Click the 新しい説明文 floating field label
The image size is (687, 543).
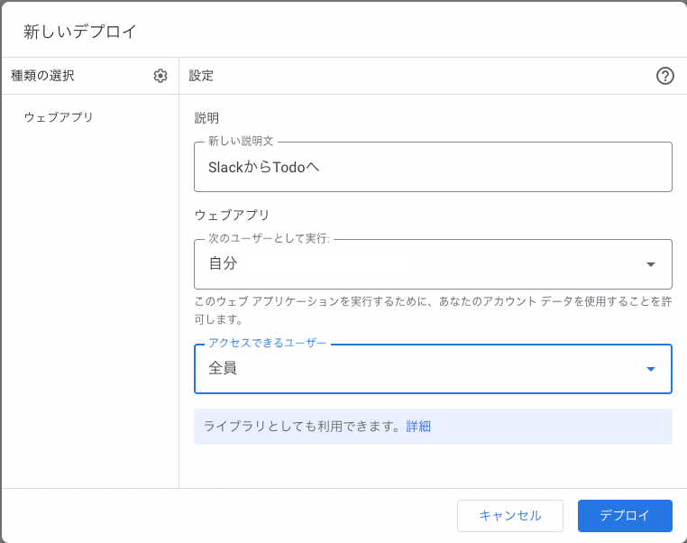click(241, 142)
